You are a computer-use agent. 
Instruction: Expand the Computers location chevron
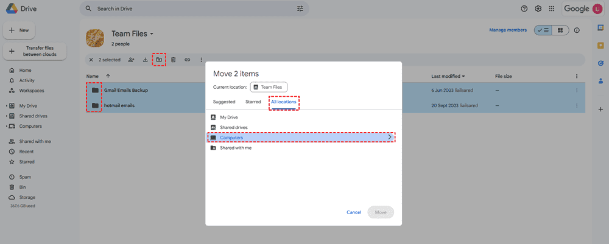(x=390, y=138)
